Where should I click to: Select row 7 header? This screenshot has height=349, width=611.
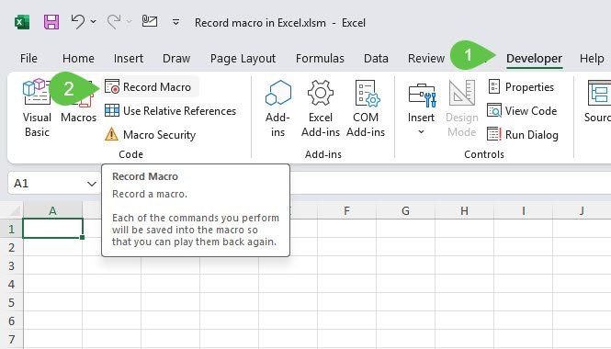[11, 339]
